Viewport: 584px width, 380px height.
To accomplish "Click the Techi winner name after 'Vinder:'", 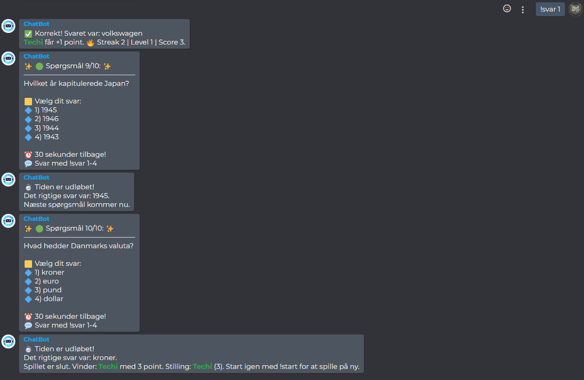I will (x=108, y=367).
